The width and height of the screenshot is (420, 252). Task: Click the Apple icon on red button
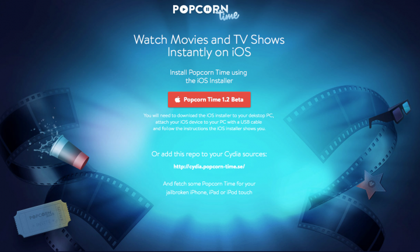point(177,100)
